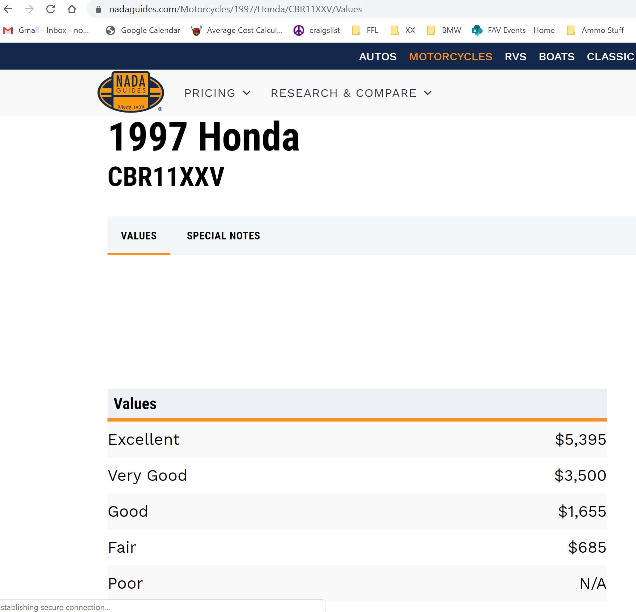Go back with the browser back arrow
This screenshot has width=636, height=612.
click(x=8, y=9)
